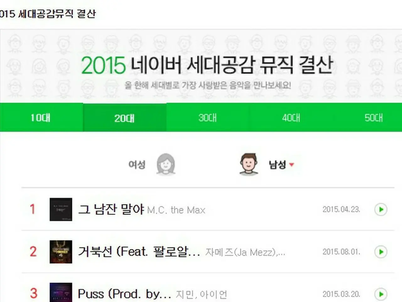
Task: Play the song Puss by 지민, 아이언
Action: point(381,294)
